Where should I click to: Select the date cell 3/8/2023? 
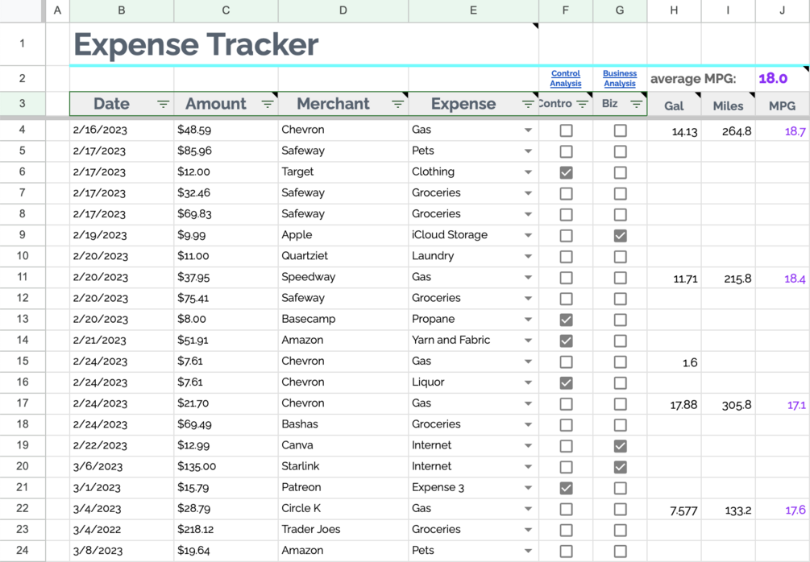(x=122, y=551)
